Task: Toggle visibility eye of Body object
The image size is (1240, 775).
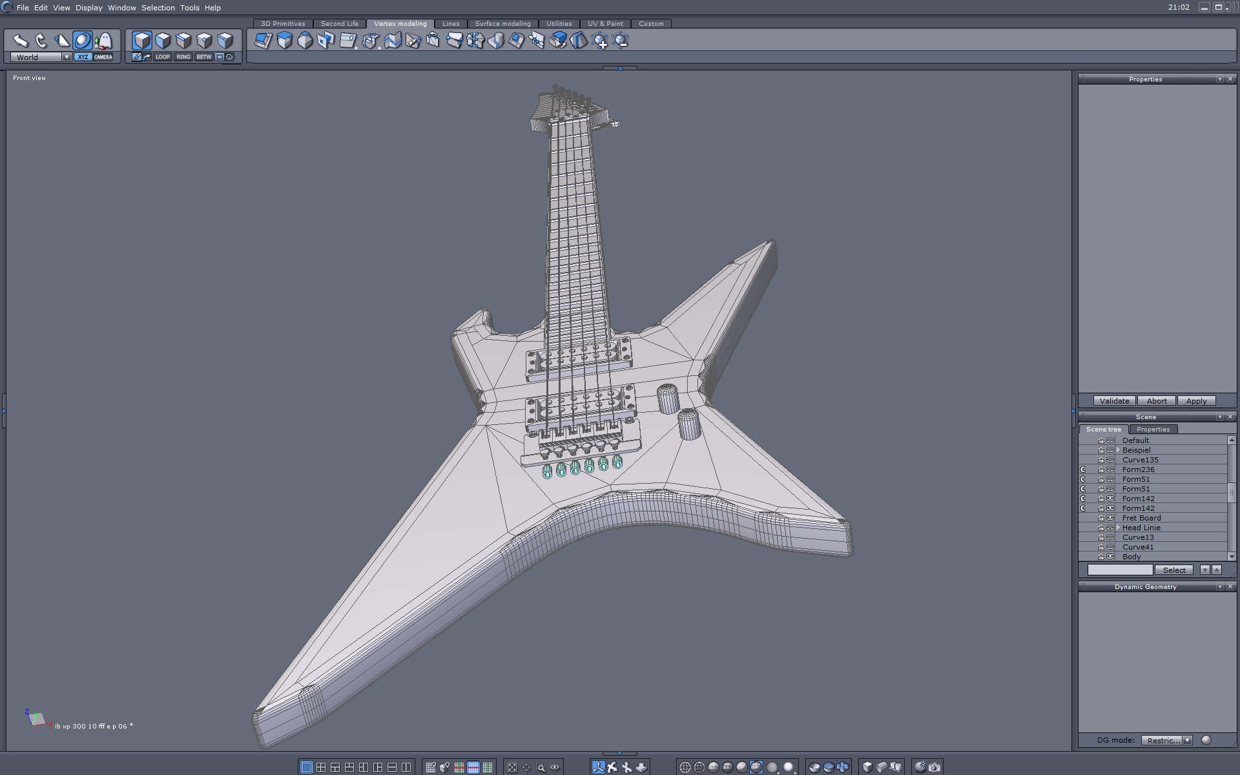Action: click(x=1110, y=557)
